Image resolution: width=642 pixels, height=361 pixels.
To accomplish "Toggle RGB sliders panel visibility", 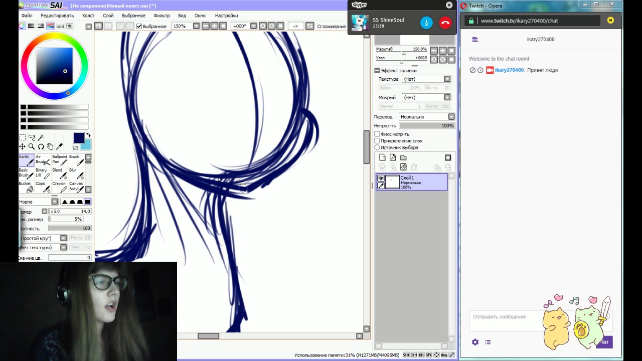I will pyautogui.click(x=31, y=26).
